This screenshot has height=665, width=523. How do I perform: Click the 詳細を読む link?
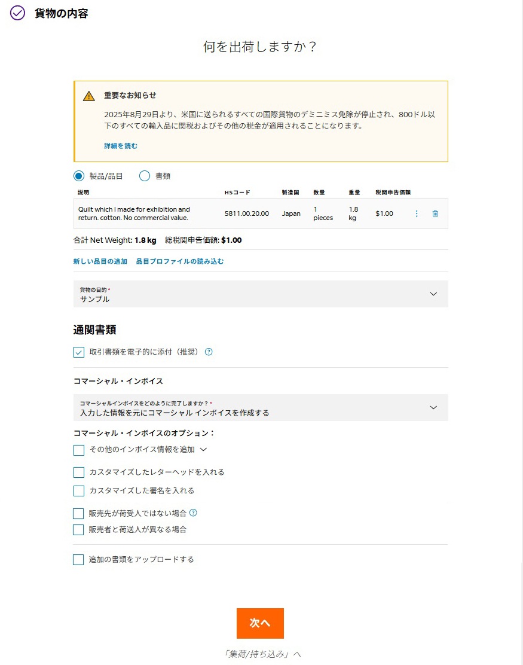[x=121, y=146]
